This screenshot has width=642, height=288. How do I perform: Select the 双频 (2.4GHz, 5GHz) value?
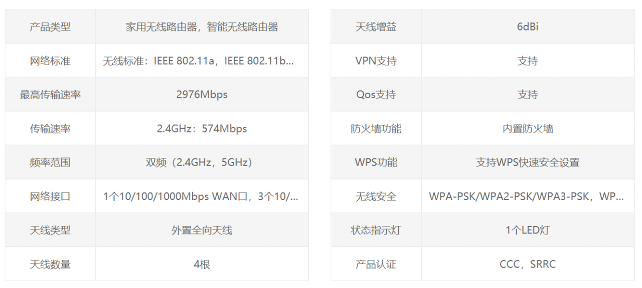(x=202, y=162)
